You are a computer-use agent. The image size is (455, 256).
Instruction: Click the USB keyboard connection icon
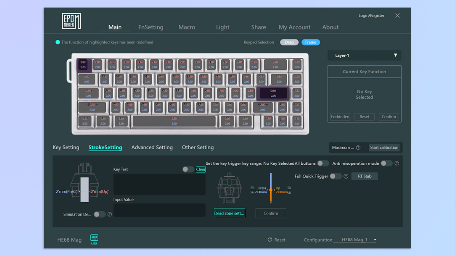(x=94, y=238)
